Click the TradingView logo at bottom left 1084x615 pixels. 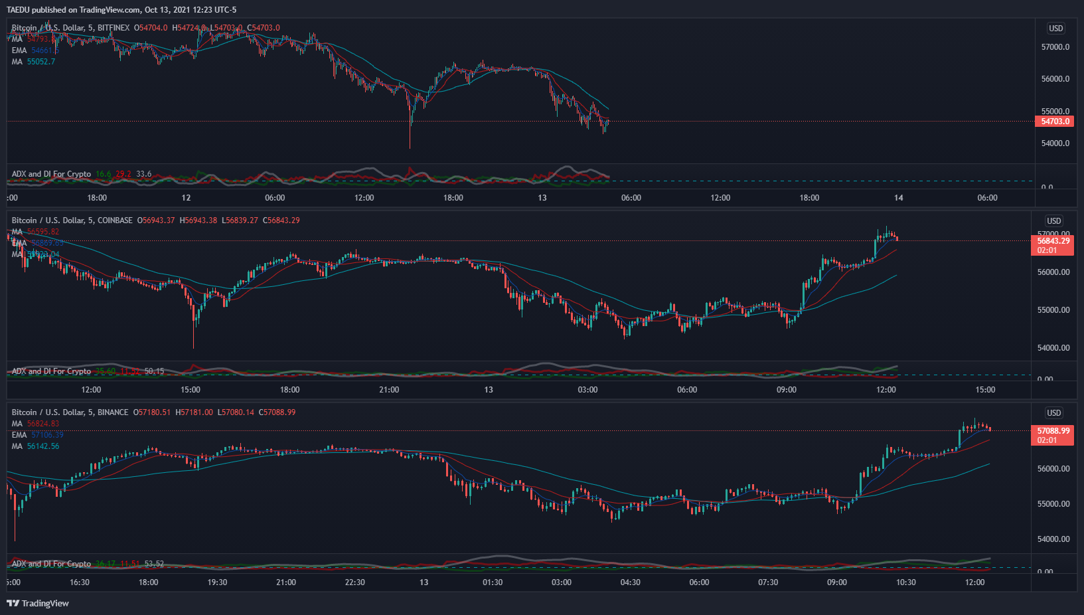tap(38, 603)
